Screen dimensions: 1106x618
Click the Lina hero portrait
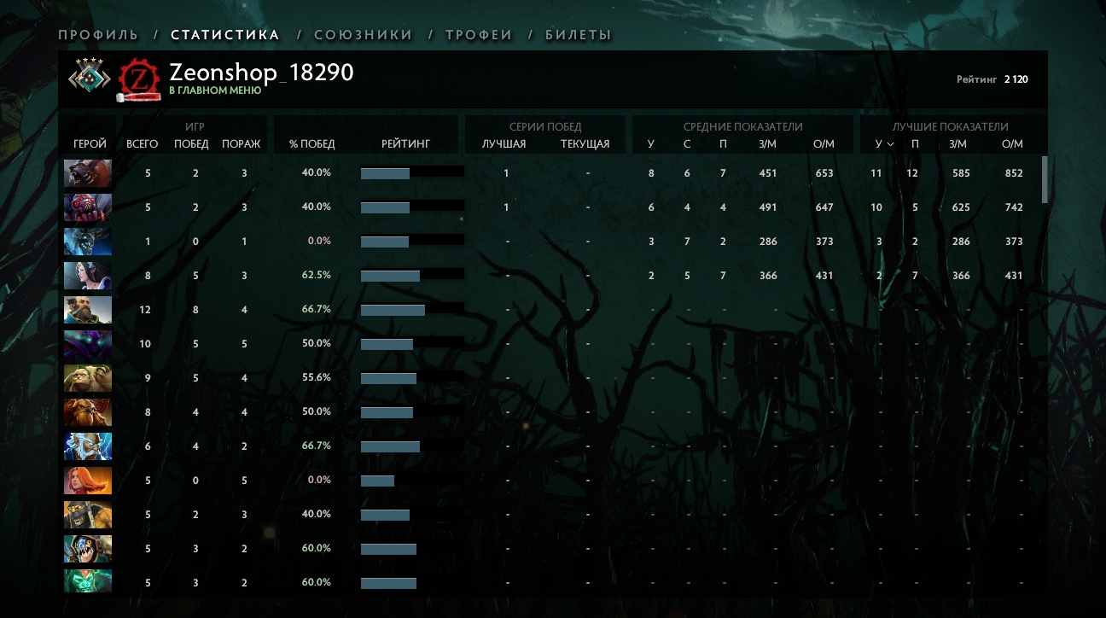coord(88,481)
